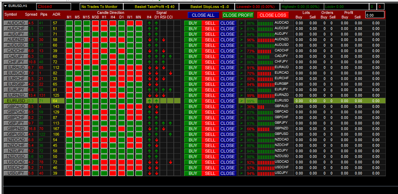Viewport: 398px width, 194px height.
Task: Click CLOSE in the GBPJPY row
Action: (x=227, y=123)
